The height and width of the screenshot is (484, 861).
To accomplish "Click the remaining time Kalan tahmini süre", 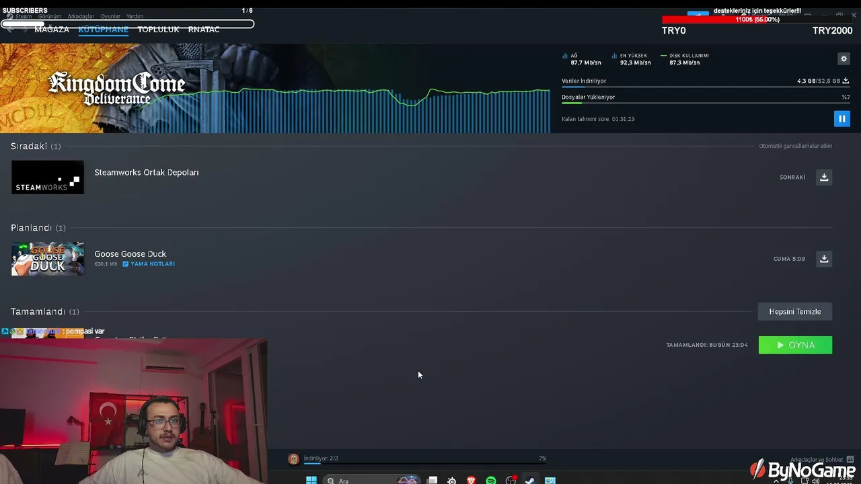I will click(598, 119).
